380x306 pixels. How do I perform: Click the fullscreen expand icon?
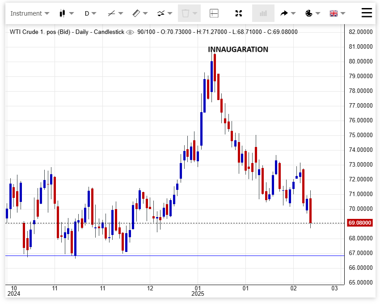point(239,13)
